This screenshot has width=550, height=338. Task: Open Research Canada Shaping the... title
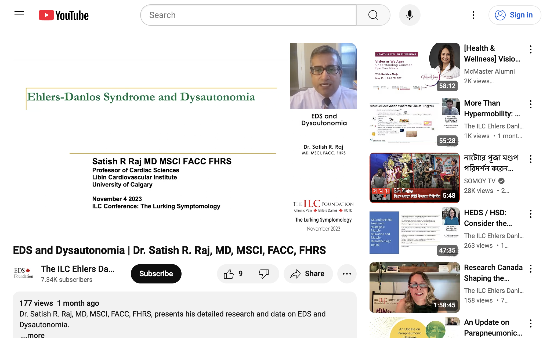tap(493, 273)
